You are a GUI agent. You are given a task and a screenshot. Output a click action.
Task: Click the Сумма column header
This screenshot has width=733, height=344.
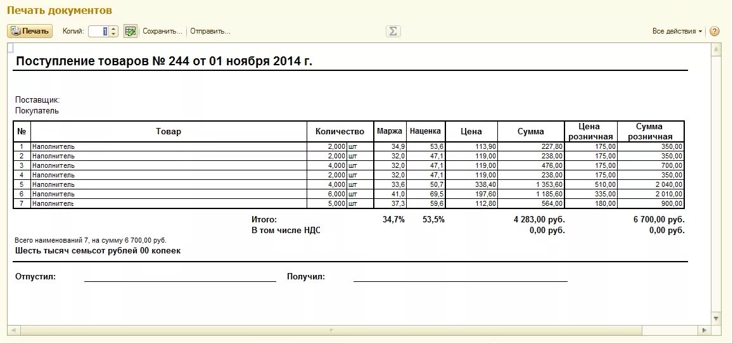(x=530, y=131)
